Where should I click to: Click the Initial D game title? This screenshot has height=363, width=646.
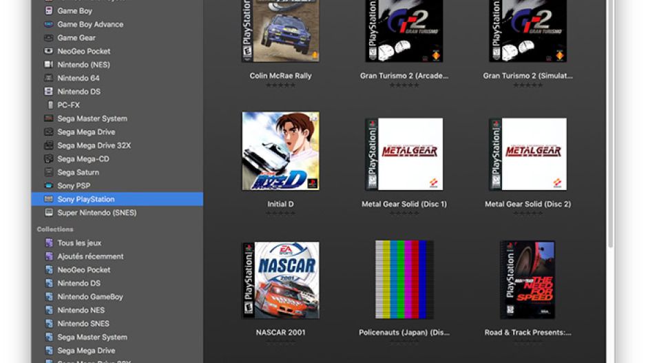[280, 204]
